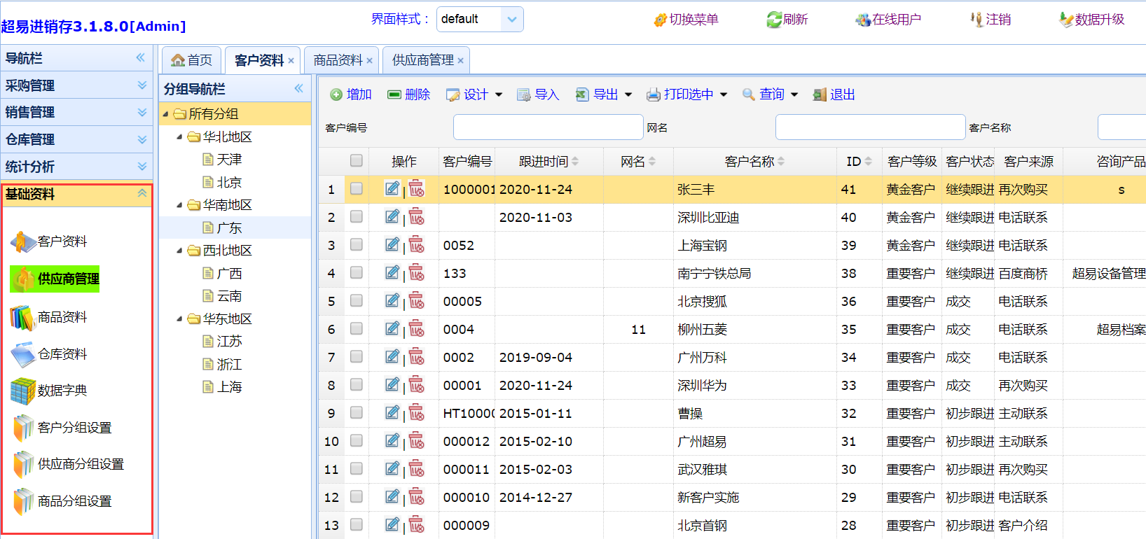
Task: Select 广东 in the group tree
Action: pyautogui.click(x=229, y=228)
